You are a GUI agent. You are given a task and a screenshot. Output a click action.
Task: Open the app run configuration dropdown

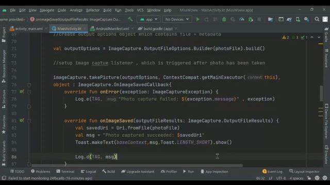coord(148,20)
